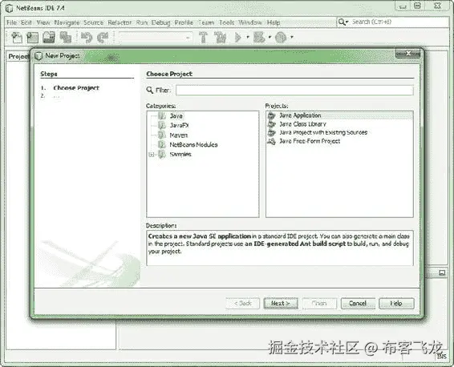Close the New Project dialog

click(407, 54)
